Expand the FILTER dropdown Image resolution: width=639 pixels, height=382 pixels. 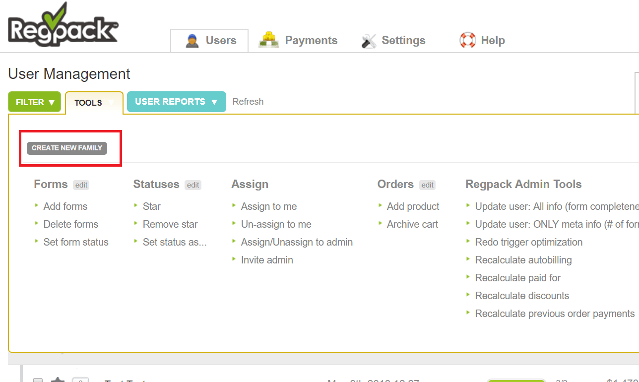click(35, 102)
